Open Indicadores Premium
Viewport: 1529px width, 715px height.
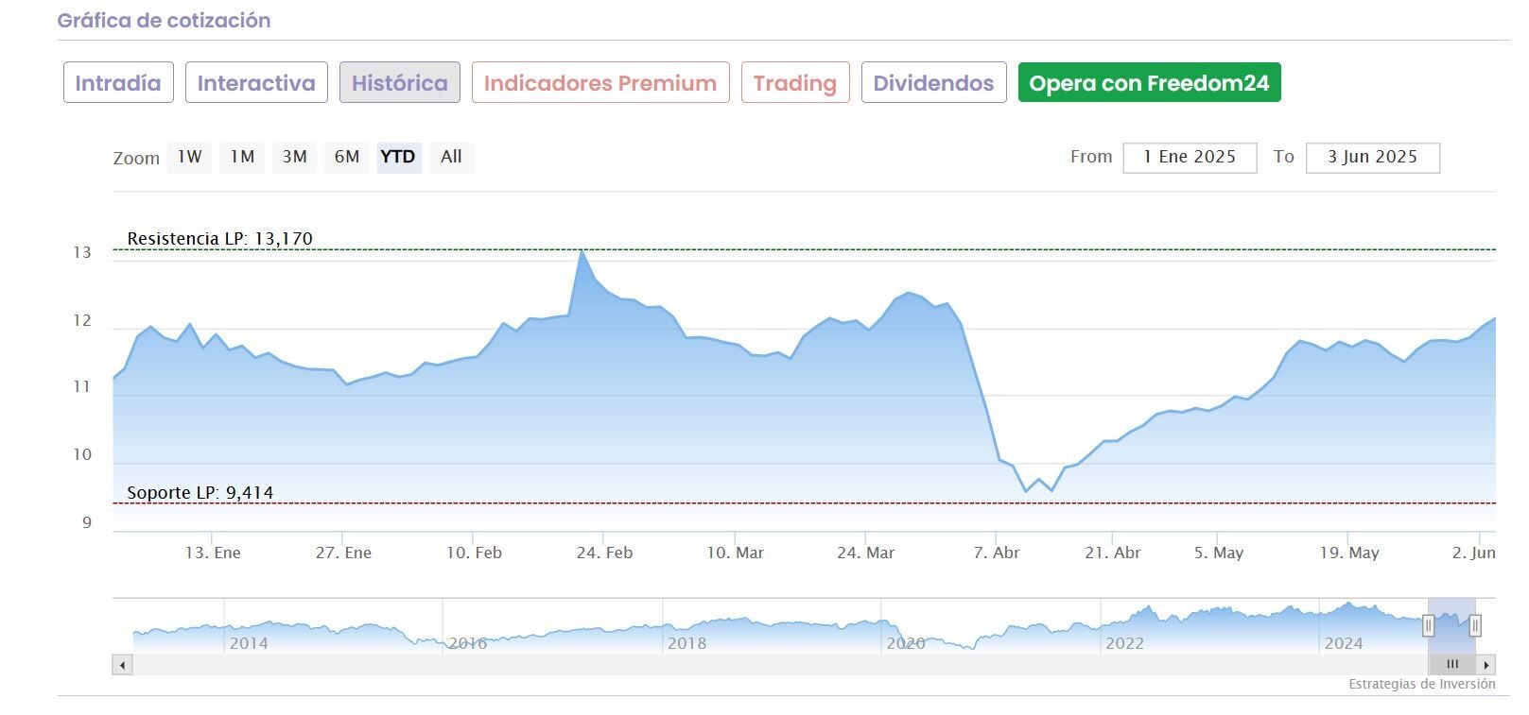[x=600, y=83]
